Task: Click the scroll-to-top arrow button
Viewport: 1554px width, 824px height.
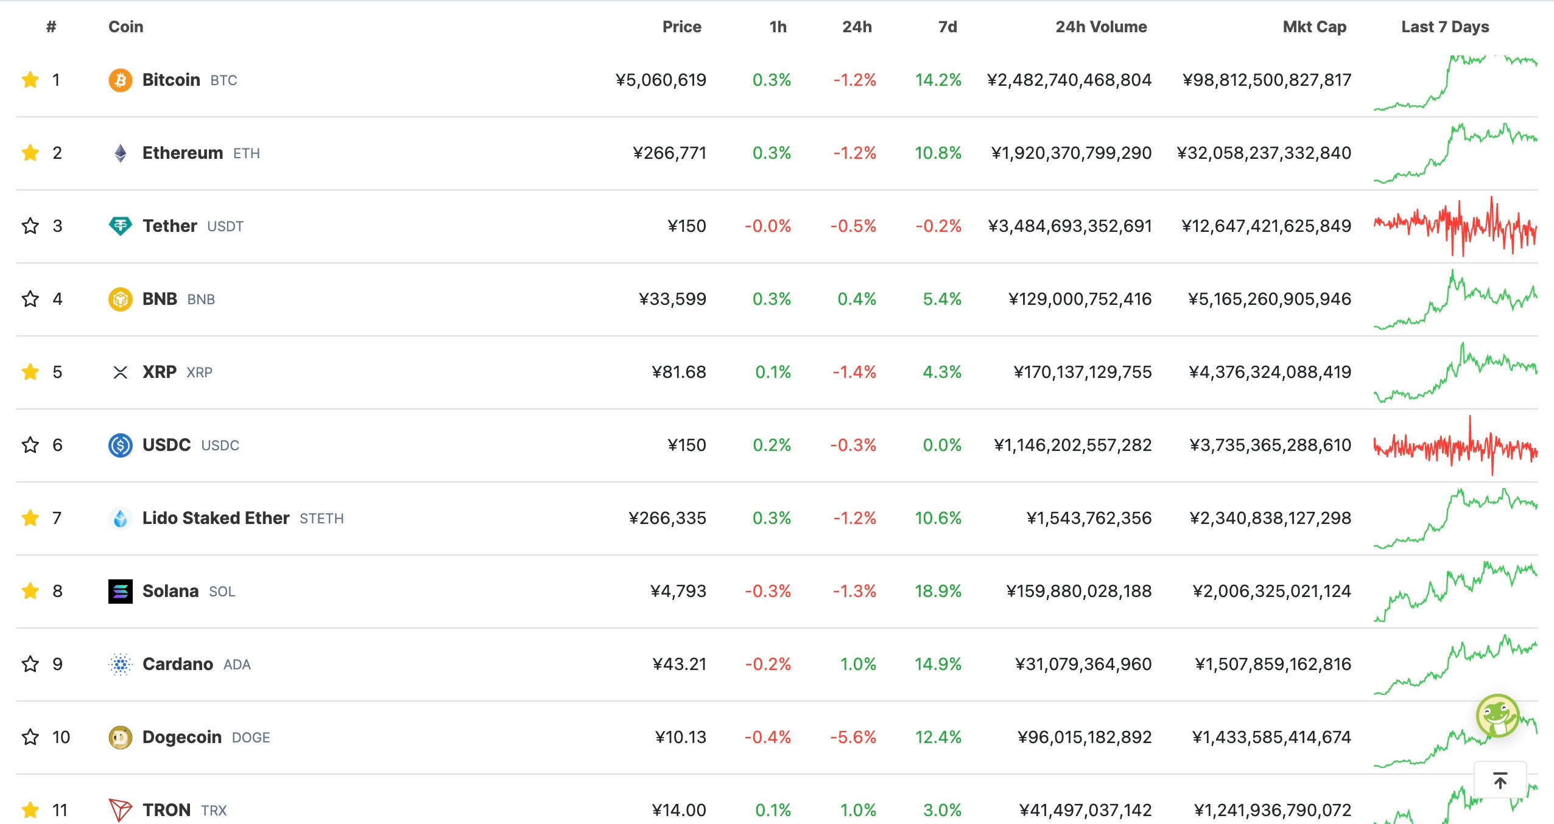Action: pos(1500,780)
